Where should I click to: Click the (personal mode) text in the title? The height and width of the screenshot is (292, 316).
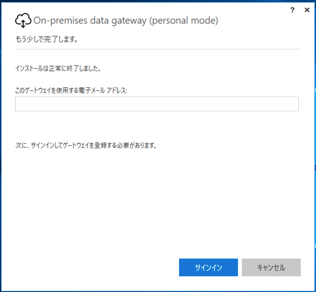click(x=185, y=21)
